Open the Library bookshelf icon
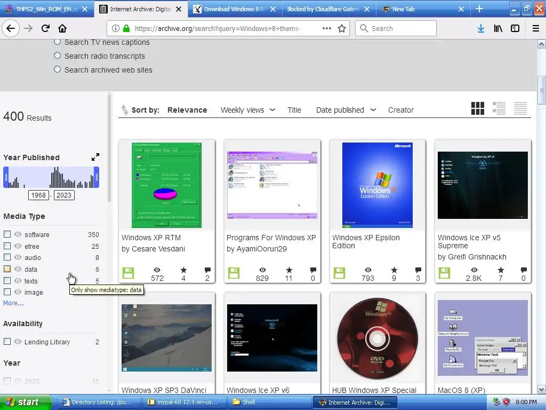 click(x=498, y=28)
